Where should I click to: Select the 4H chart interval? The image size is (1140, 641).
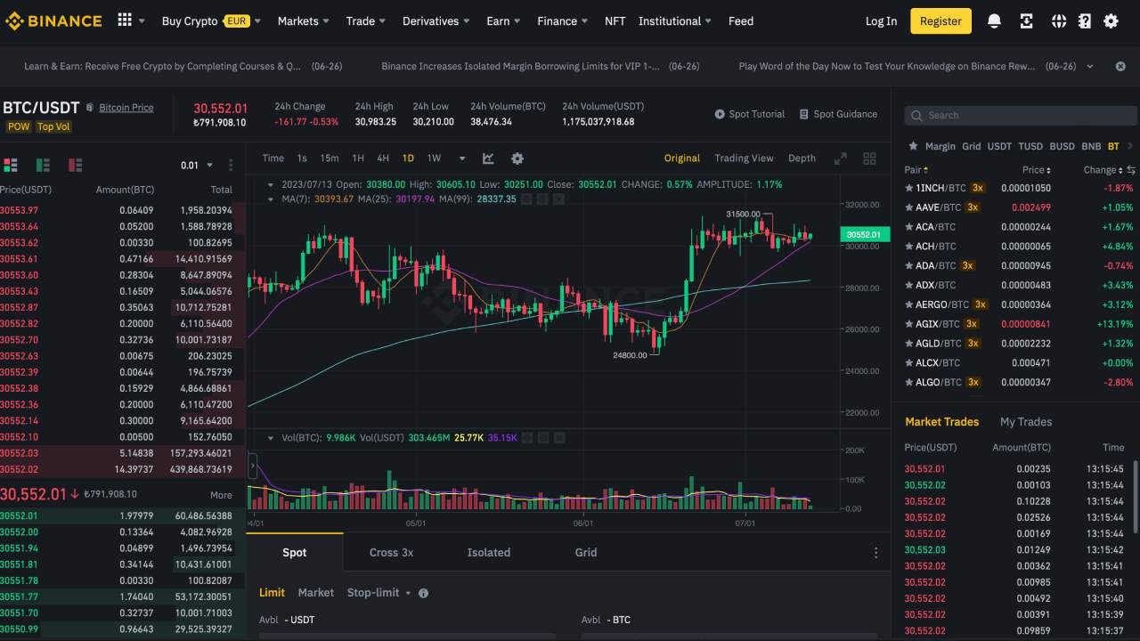[383, 158]
